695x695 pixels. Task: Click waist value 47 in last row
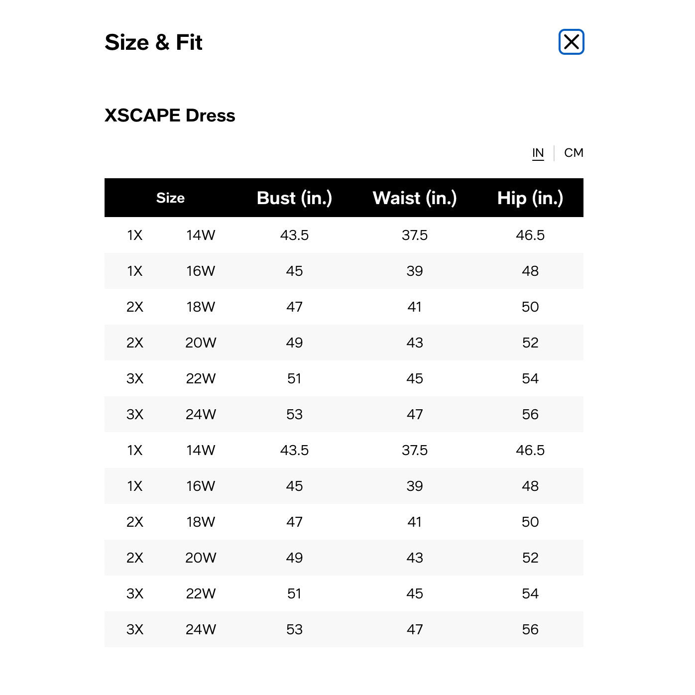(415, 629)
